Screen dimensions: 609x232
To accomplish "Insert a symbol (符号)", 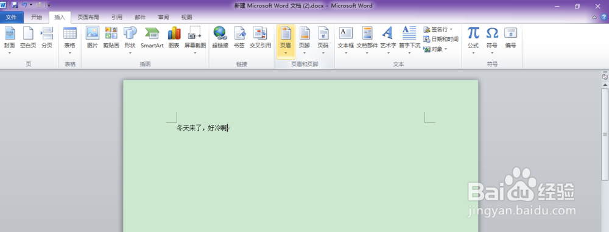I will [491, 40].
